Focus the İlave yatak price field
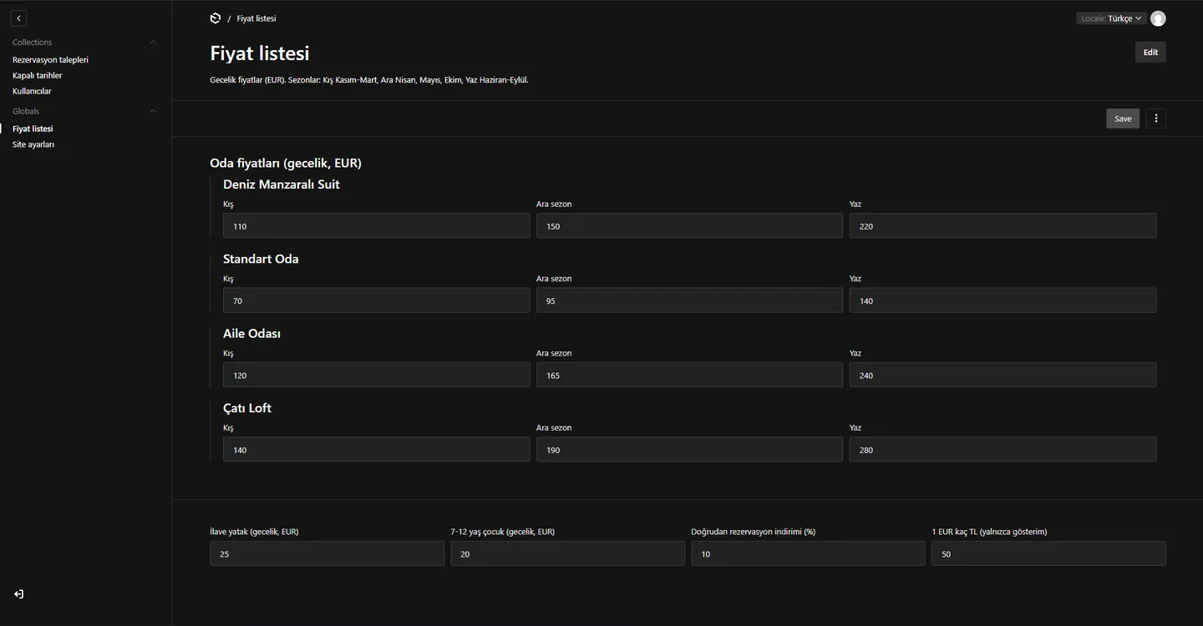This screenshot has width=1203, height=626. [x=327, y=553]
